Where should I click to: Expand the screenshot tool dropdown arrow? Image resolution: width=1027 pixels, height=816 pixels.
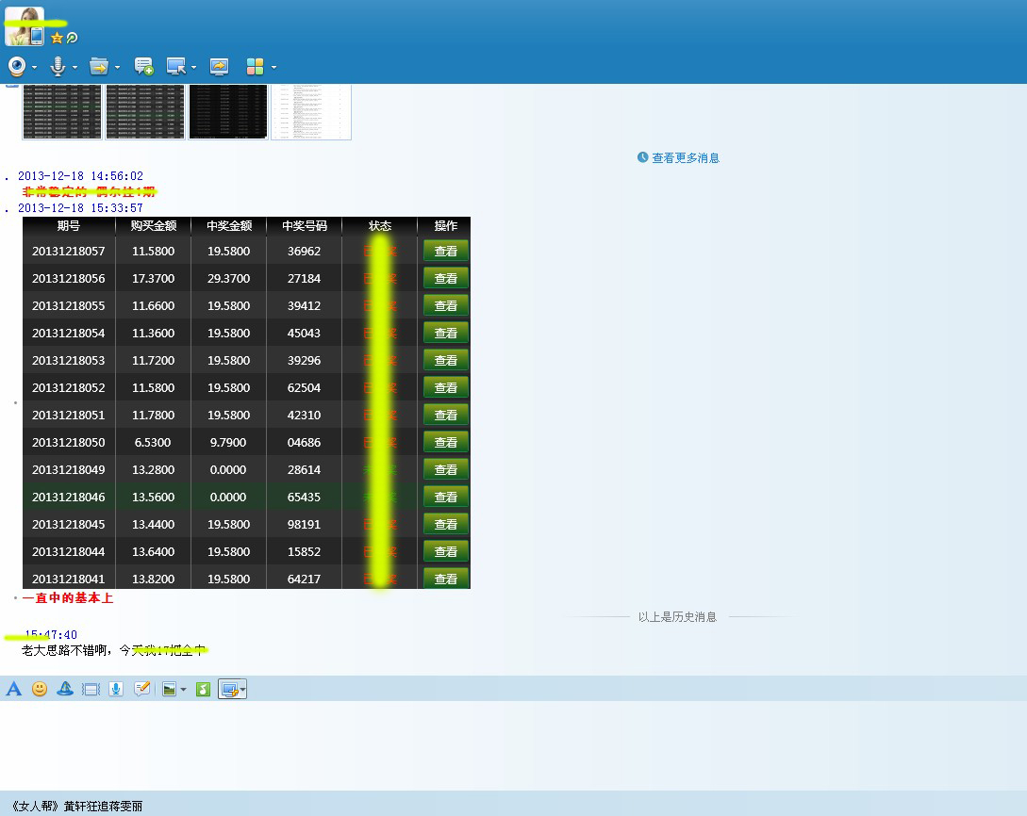tap(243, 690)
